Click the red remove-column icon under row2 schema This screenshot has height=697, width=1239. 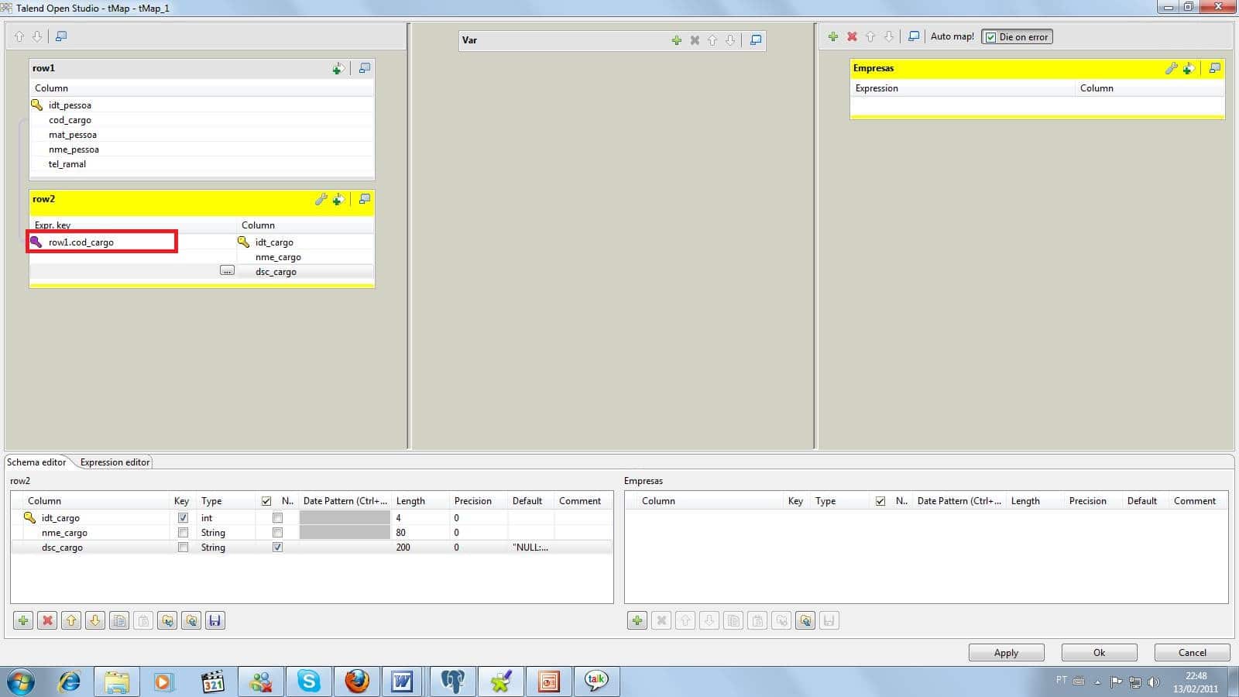point(47,620)
